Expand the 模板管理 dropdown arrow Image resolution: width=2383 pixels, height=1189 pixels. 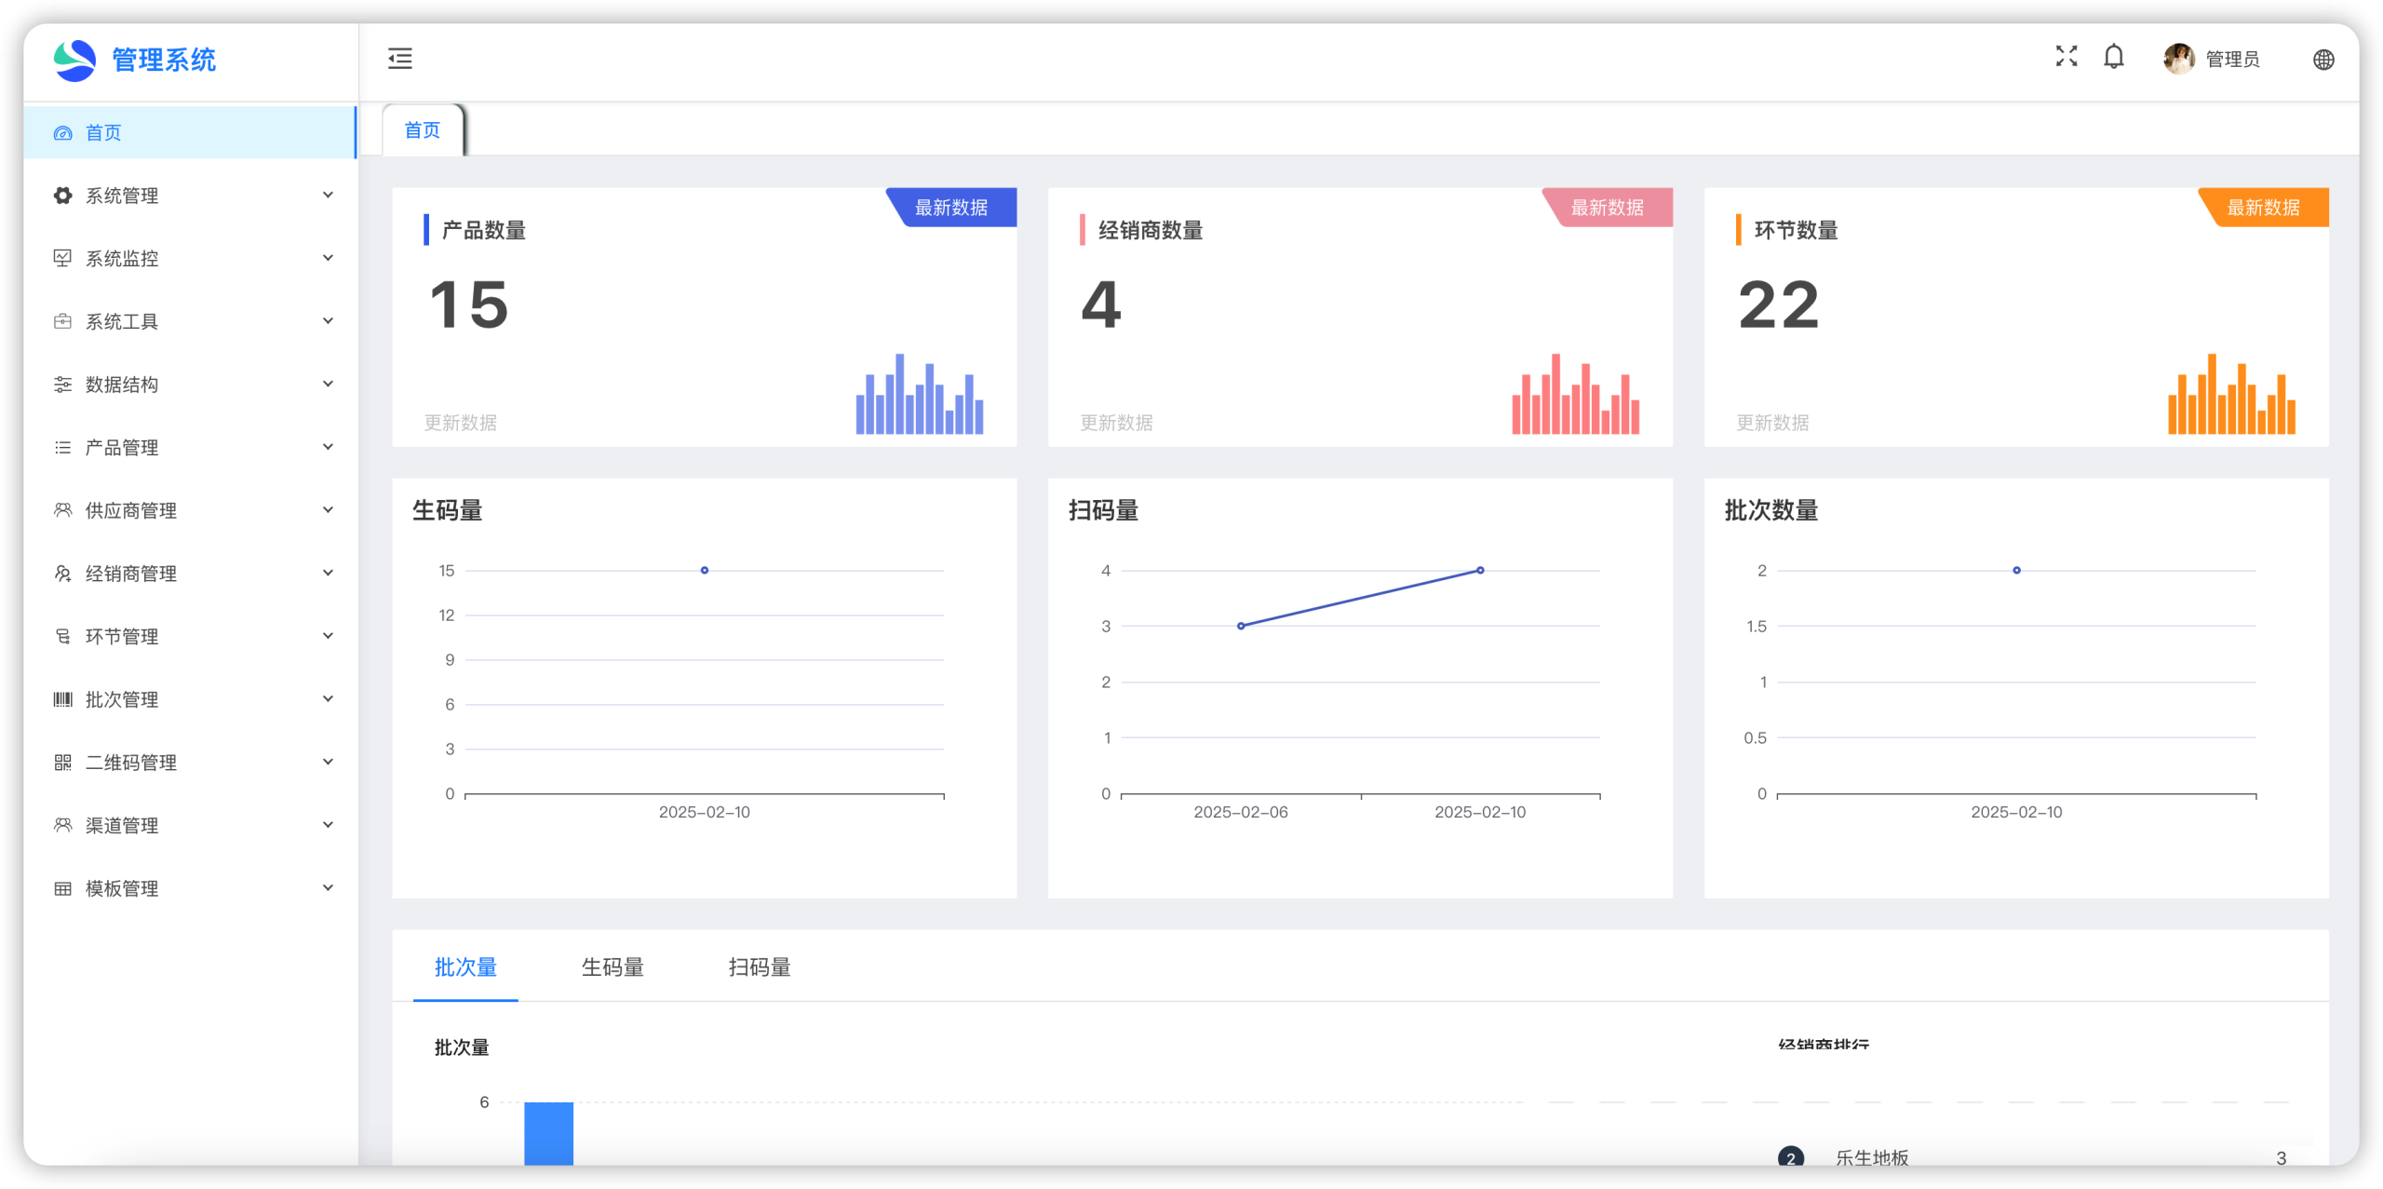[x=328, y=888]
